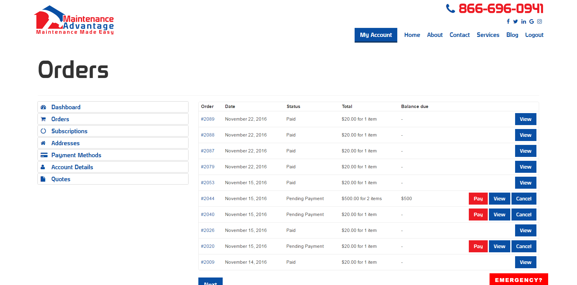Click the Account Details person icon

[x=43, y=167]
